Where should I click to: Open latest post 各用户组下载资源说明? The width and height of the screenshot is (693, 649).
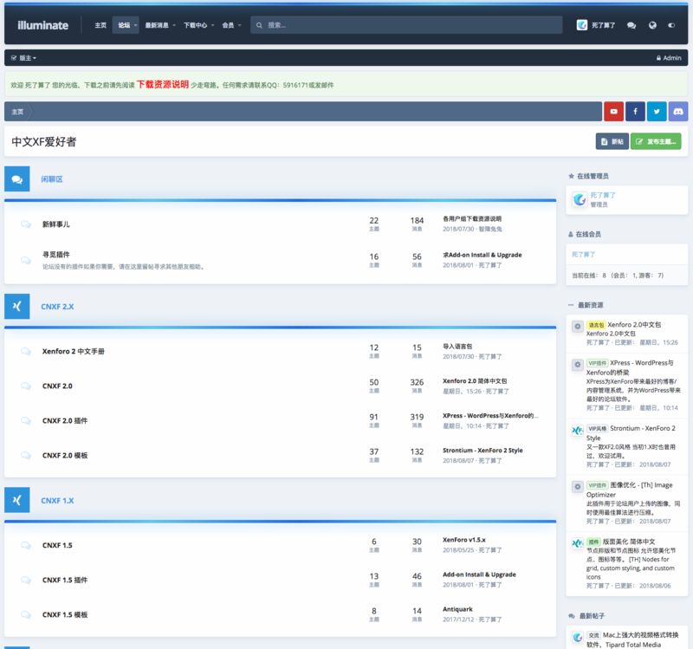click(472, 219)
